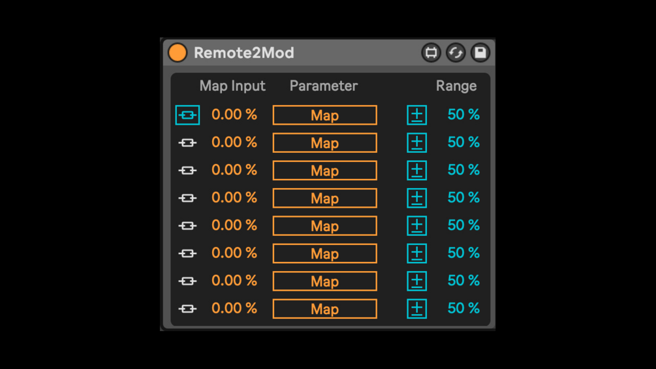Click the first row Map button
This screenshot has height=369, width=656.
pyautogui.click(x=324, y=116)
